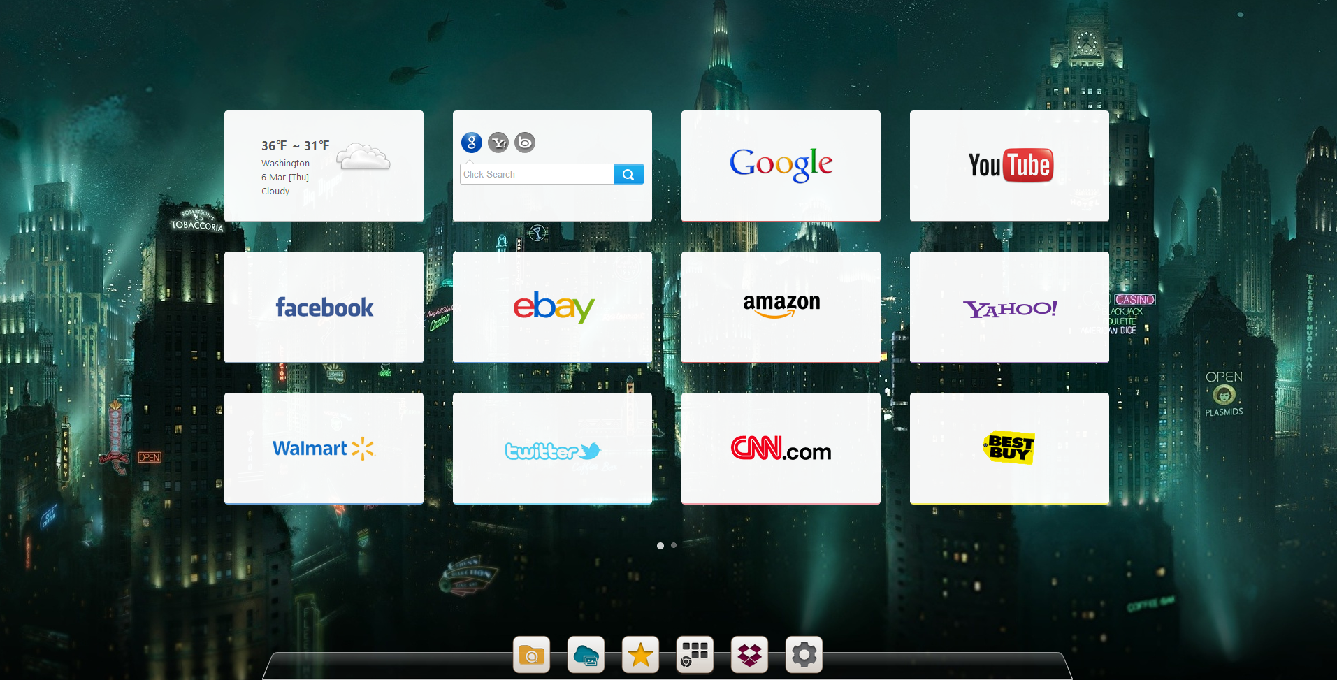Open the facebook speed-dial tile
The width and height of the screenshot is (1337, 680).
coord(324,307)
